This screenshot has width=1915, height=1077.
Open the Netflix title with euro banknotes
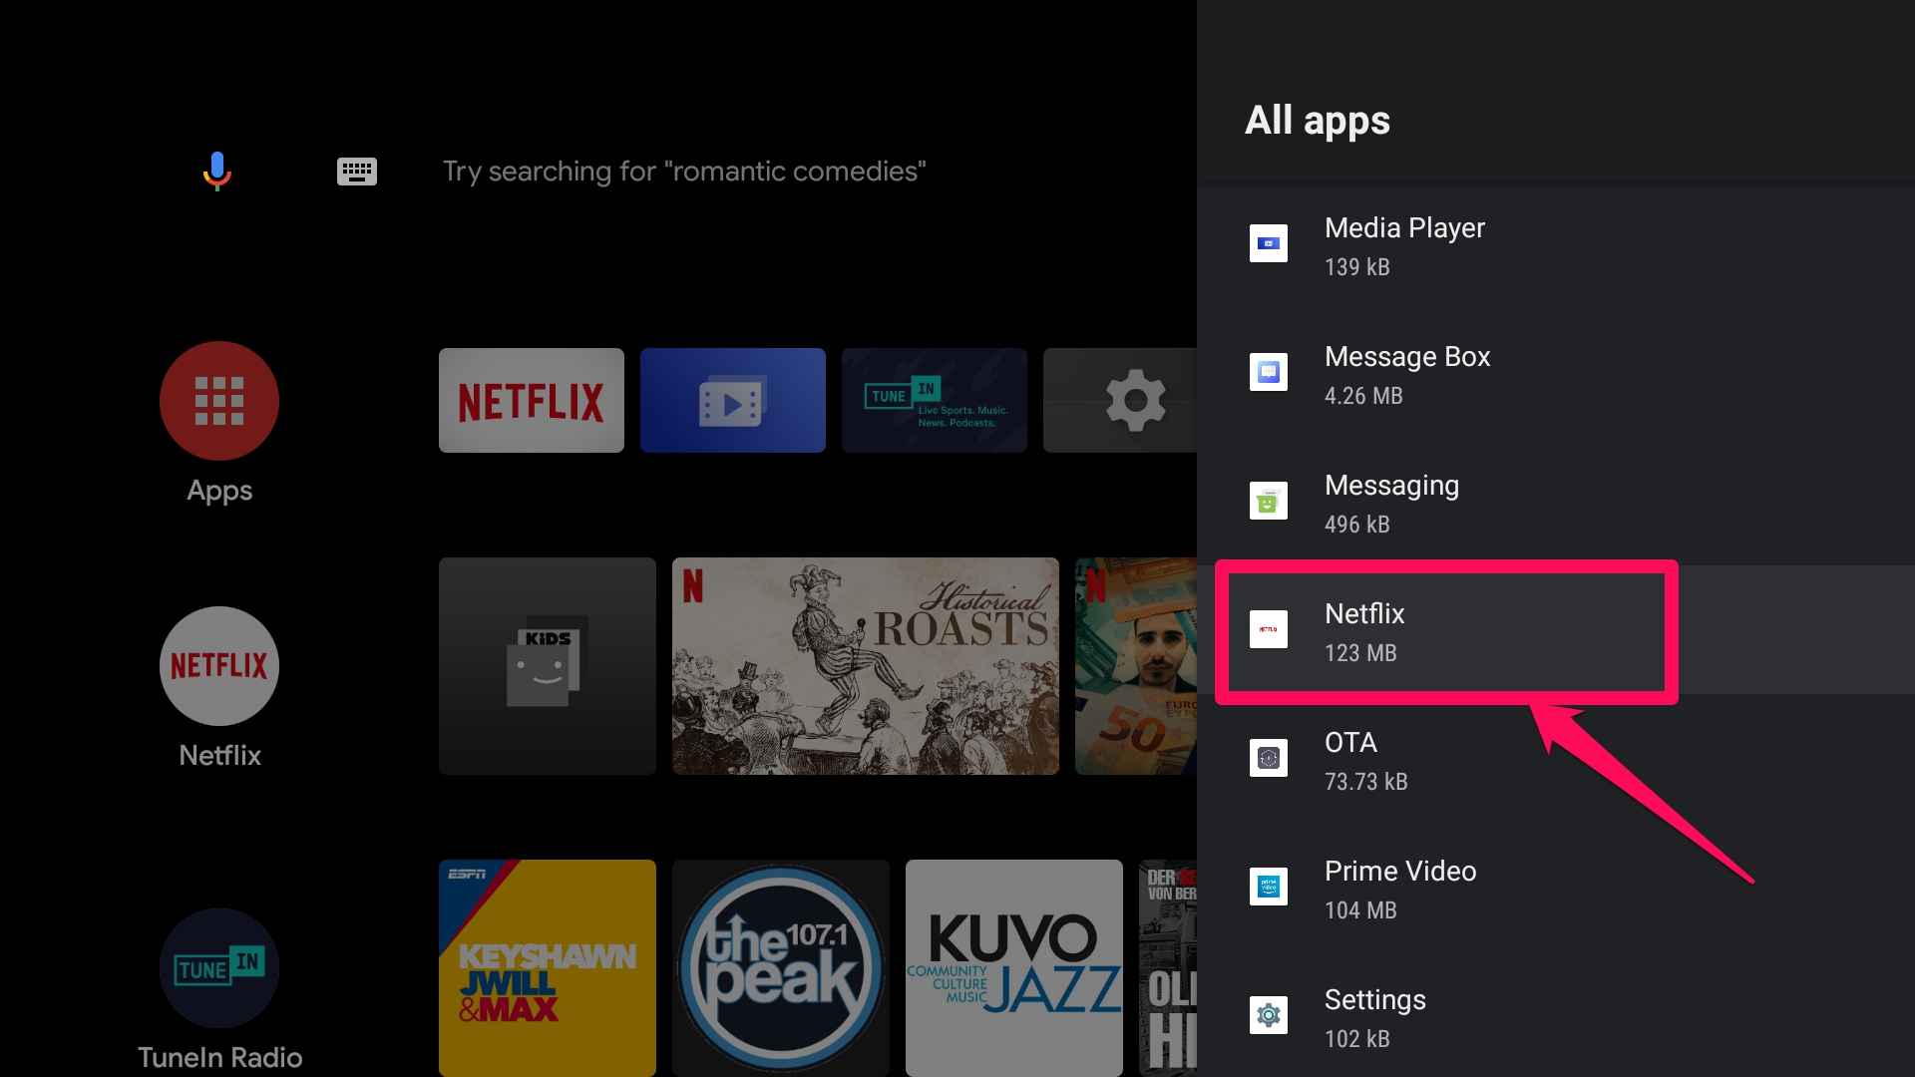[x=1136, y=666]
